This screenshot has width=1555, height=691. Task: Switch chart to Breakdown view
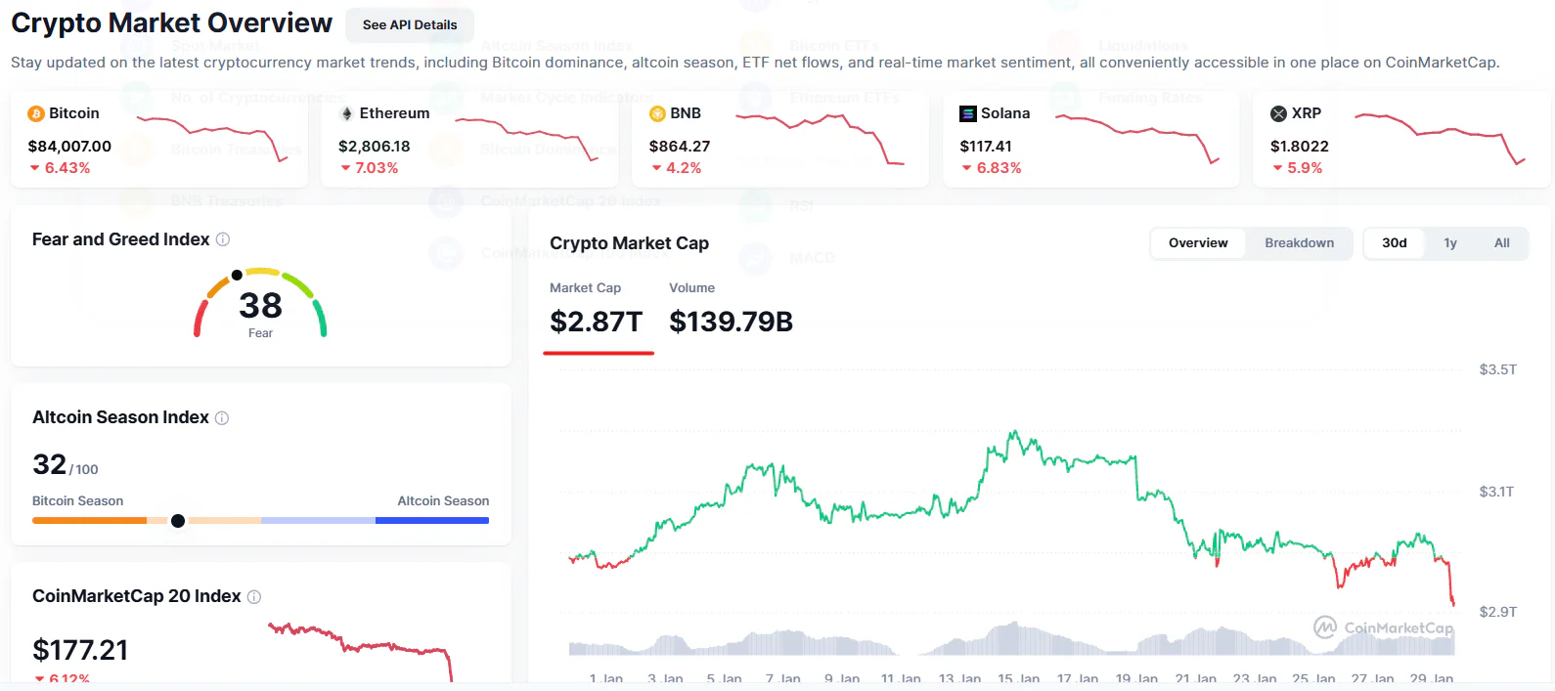click(1299, 243)
